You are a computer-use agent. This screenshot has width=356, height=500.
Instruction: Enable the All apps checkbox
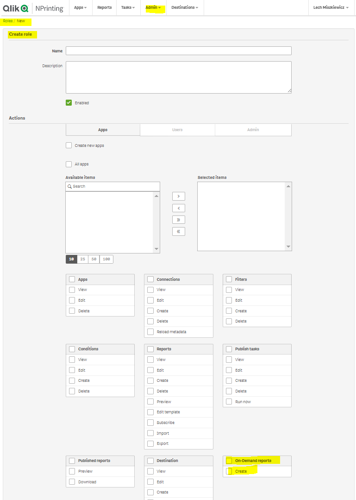(x=69, y=164)
